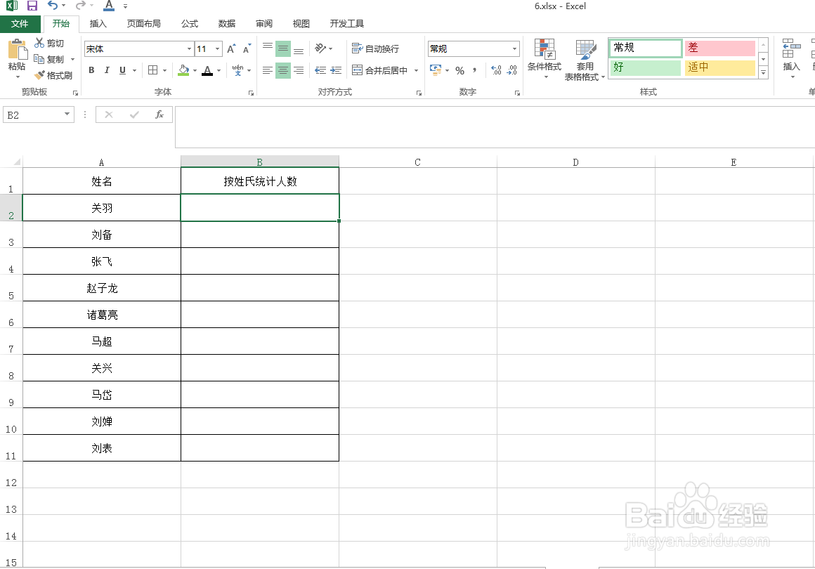Open the font name dropdown 宋体
The height and width of the screenshot is (569, 815).
coord(189,49)
